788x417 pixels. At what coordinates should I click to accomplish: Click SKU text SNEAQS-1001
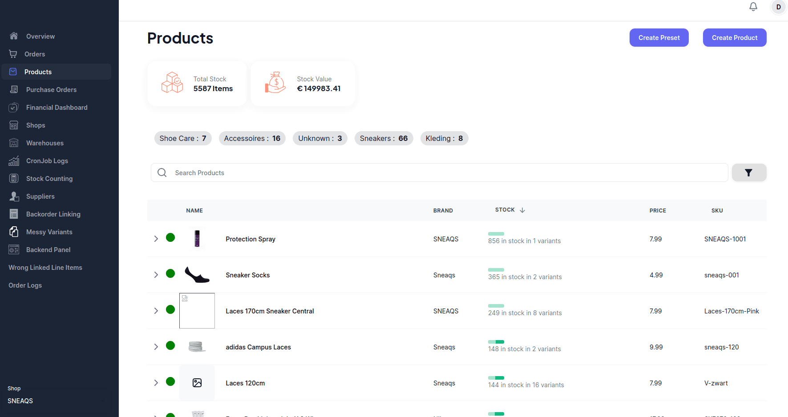pyautogui.click(x=725, y=239)
